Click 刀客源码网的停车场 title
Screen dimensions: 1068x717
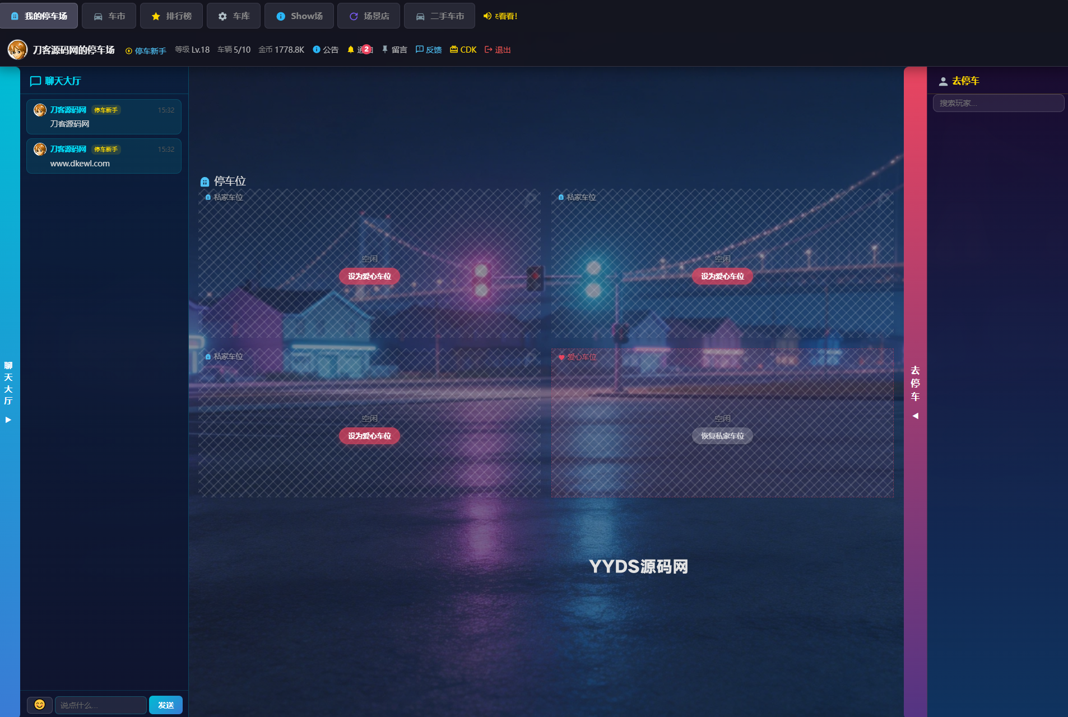(73, 50)
